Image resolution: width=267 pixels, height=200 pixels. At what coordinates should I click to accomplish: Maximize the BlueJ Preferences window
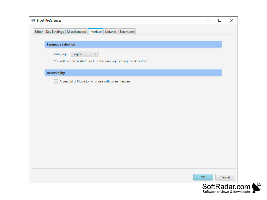coord(220,20)
